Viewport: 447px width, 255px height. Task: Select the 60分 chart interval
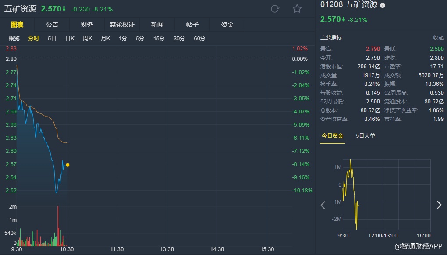(199, 39)
